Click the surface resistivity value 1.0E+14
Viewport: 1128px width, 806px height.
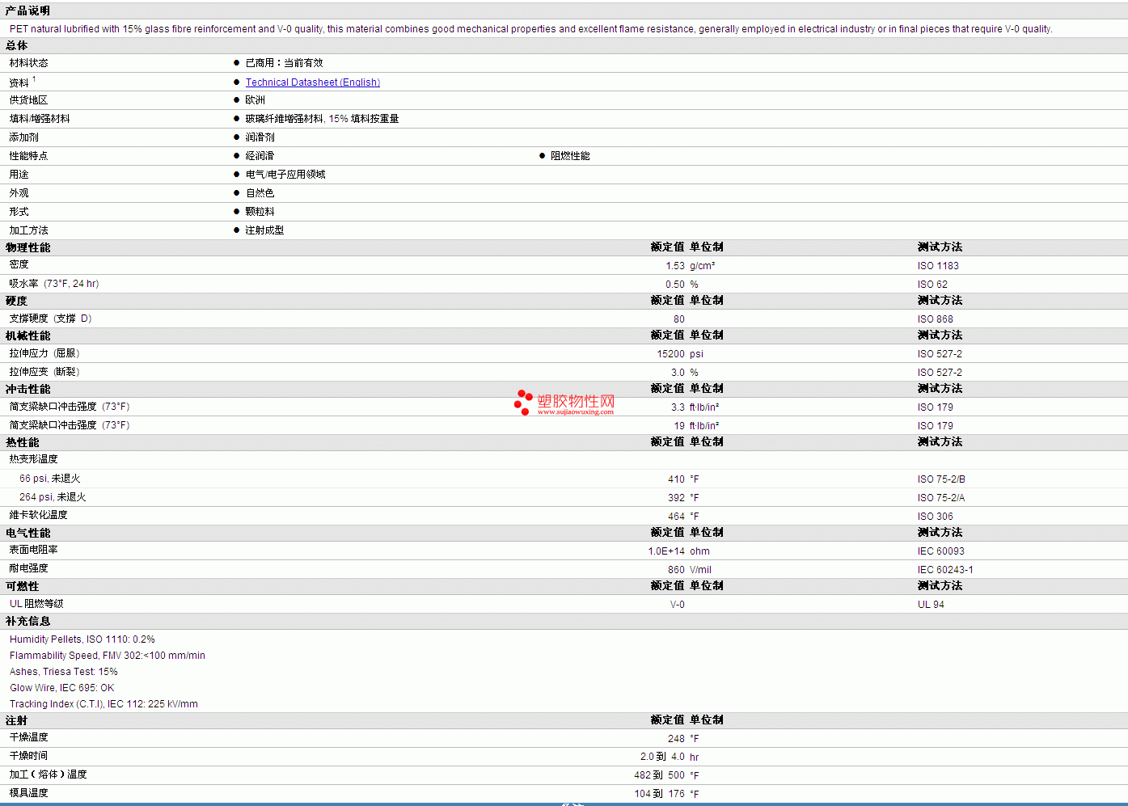point(666,551)
